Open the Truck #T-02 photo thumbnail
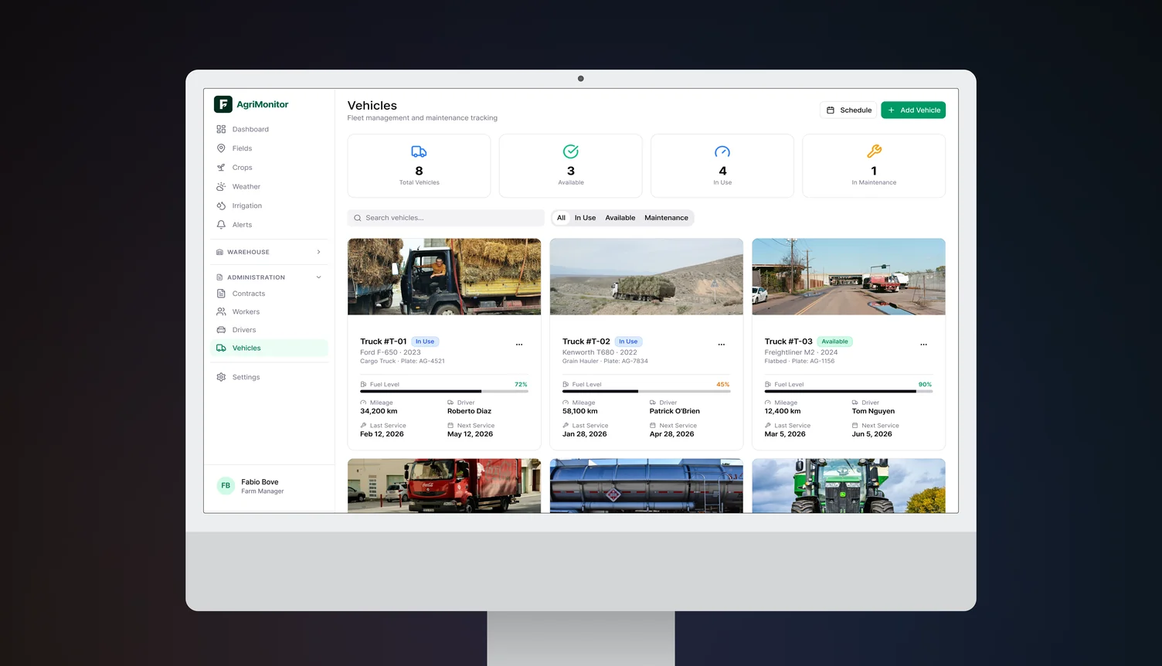 point(647,277)
